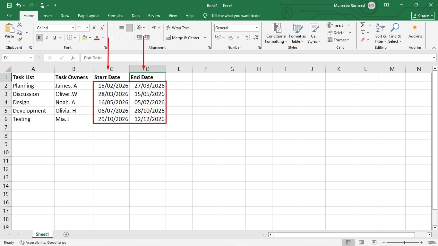Click the Decrease Indent icon
Viewport: 438px width, 246px height.
(x=139, y=38)
